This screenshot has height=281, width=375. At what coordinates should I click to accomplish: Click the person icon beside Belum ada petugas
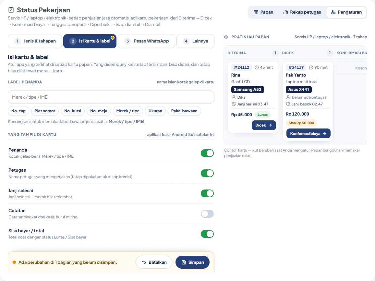288,97
